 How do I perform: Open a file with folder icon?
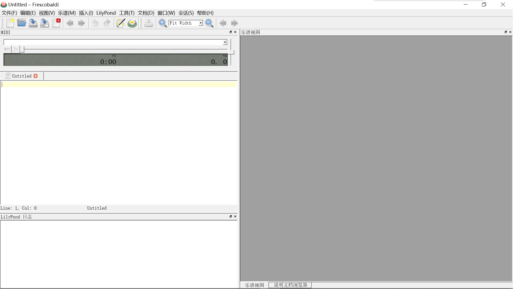[x=22, y=23]
